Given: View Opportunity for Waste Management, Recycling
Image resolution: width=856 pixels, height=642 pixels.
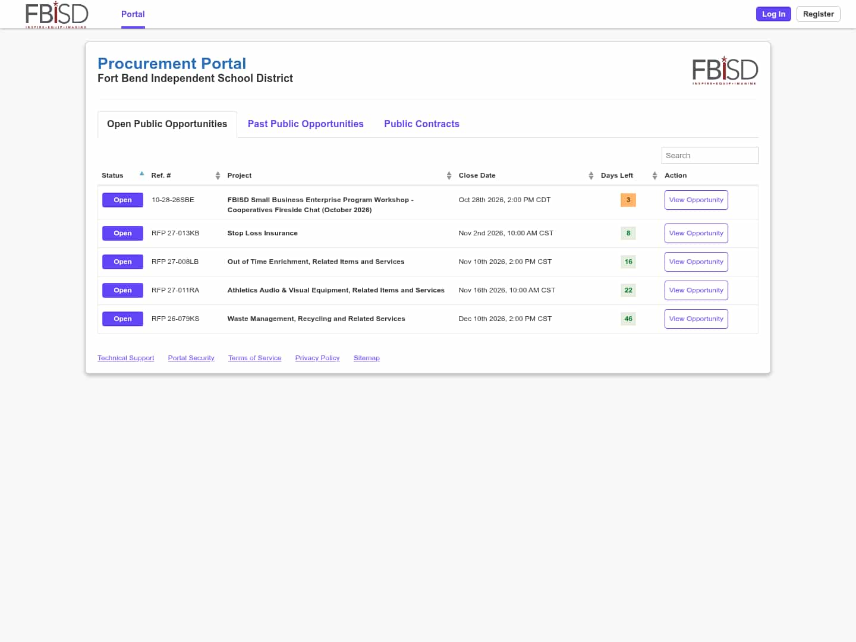Looking at the screenshot, I should coord(696,319).
